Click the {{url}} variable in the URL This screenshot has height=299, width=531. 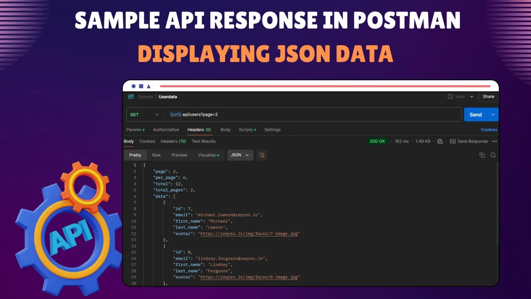tap(175, 115)
